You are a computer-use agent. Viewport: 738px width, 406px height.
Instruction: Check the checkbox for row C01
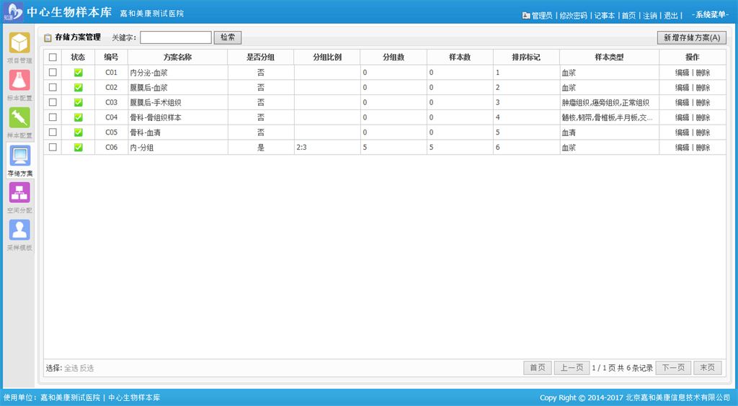(x=53, y=72)
